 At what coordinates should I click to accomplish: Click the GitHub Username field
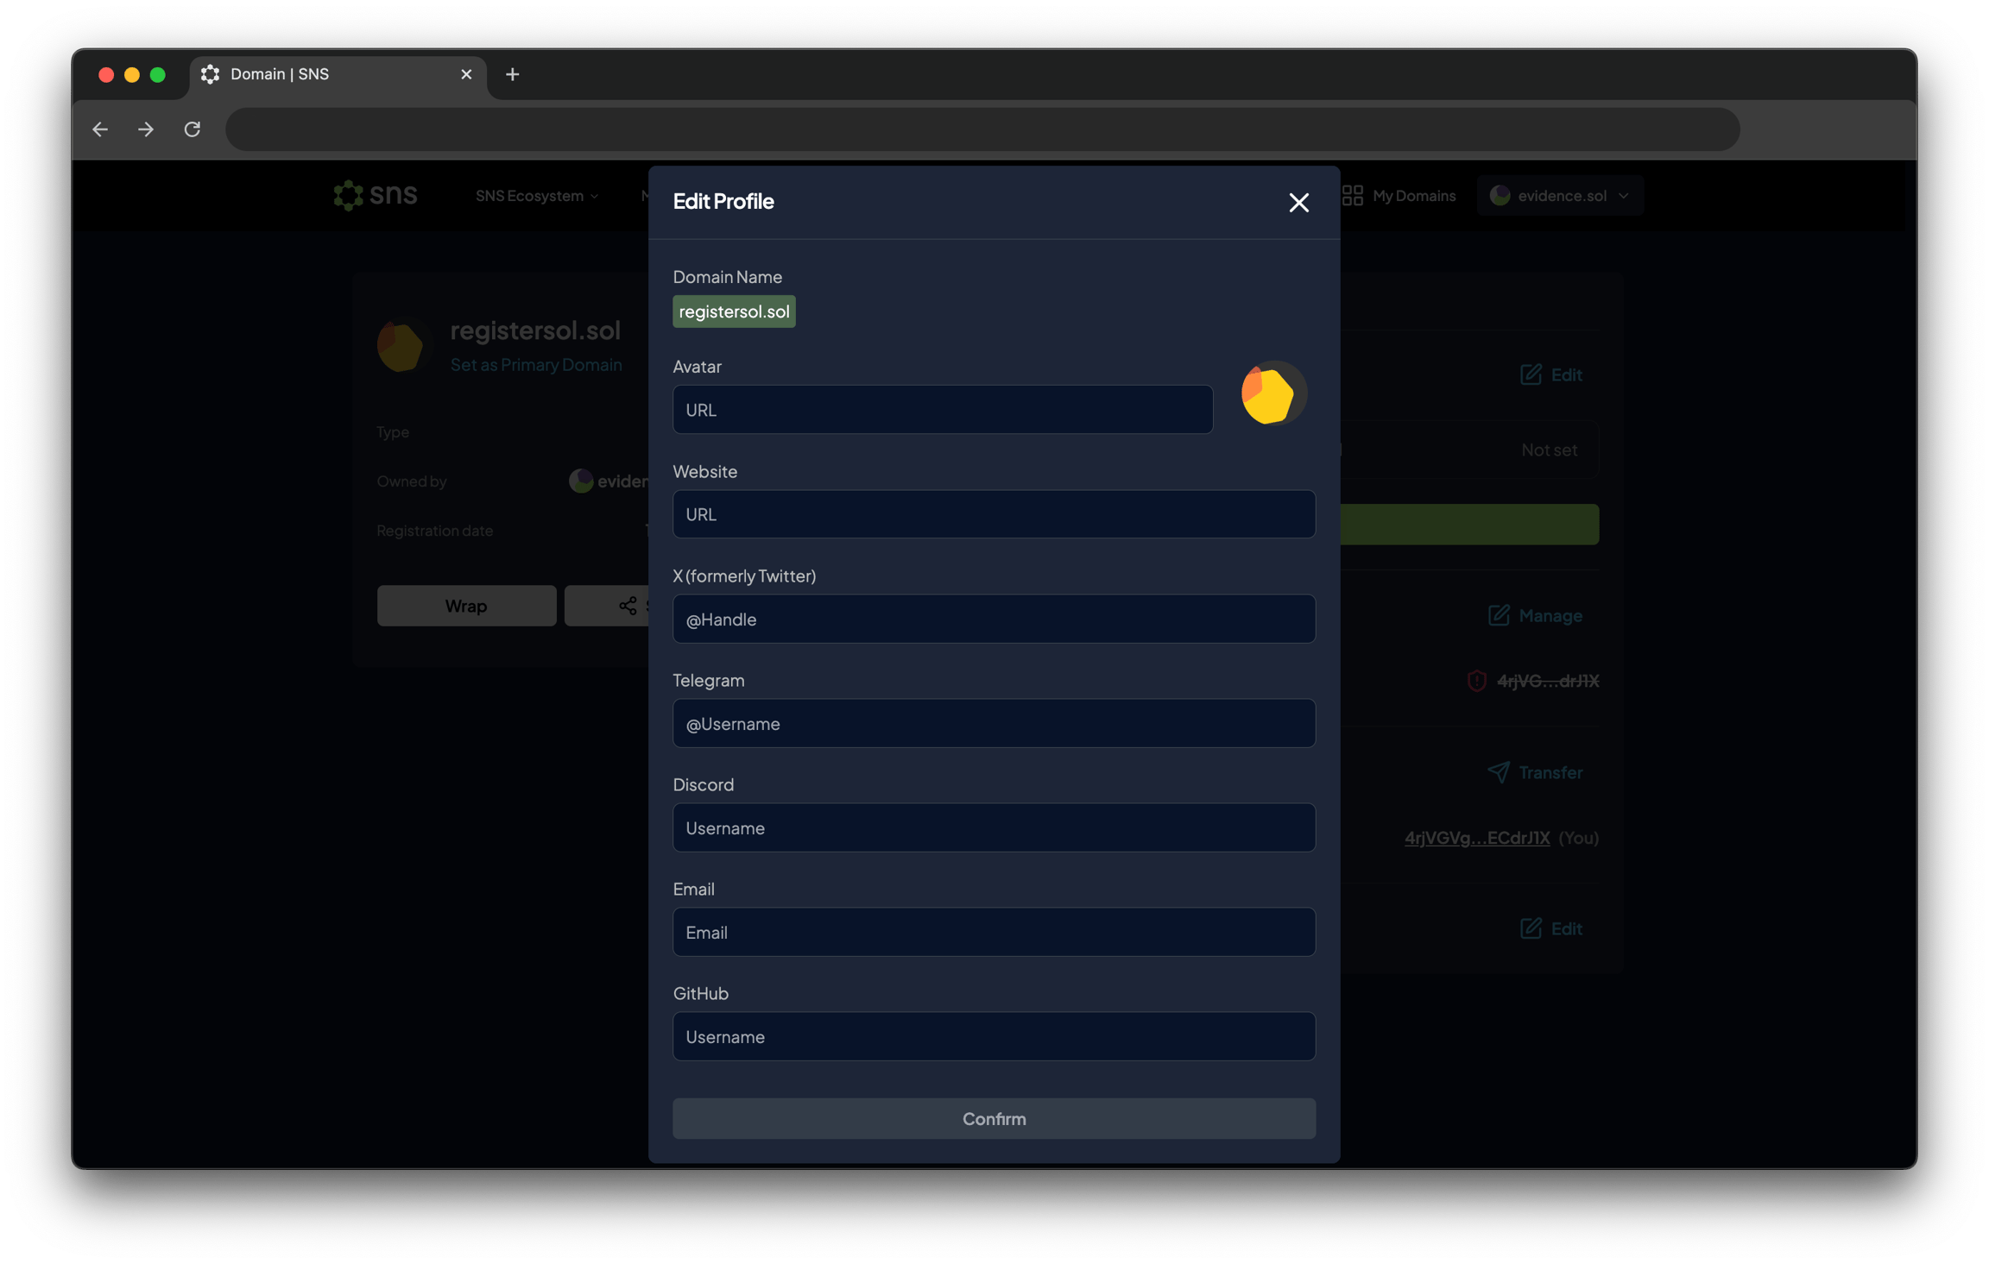pos(994,1036)
